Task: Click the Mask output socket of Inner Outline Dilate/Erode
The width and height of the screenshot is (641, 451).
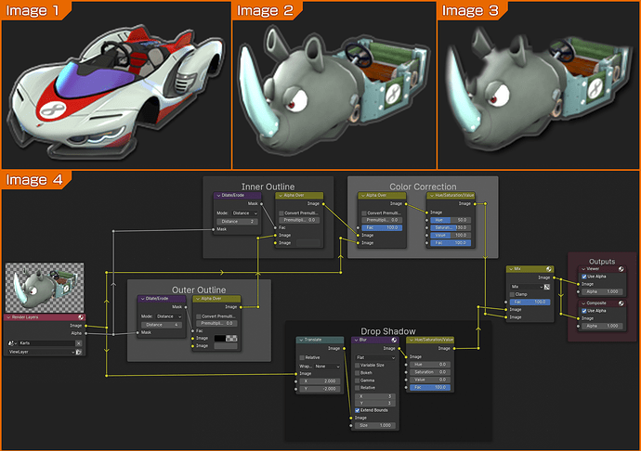Action: (x=261, y=203)
